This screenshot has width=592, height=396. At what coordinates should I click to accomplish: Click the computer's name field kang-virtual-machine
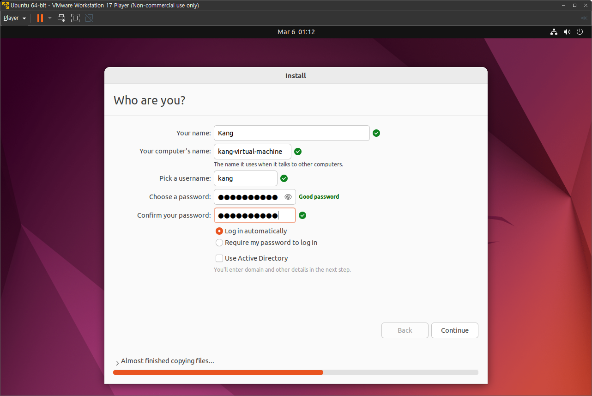tap(253, 152)
